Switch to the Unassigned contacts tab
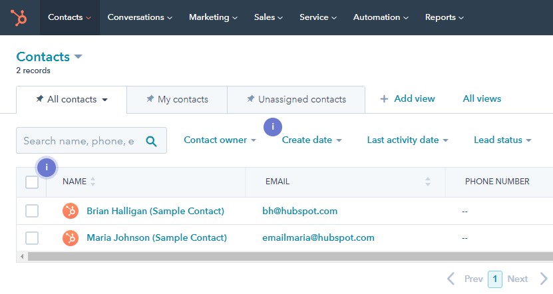 pos(296,99)
